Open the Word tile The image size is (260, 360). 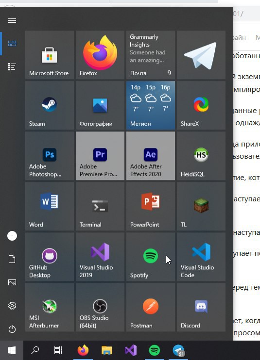(50, 206)
